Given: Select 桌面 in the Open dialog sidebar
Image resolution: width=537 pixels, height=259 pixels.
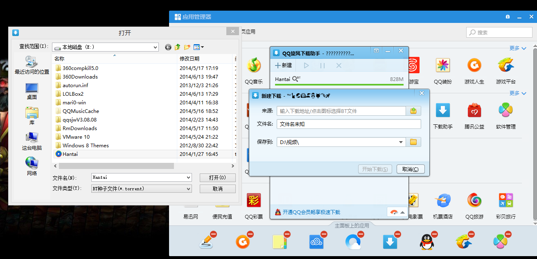Looking at the screenshot, I should click(x=32, y=91).
